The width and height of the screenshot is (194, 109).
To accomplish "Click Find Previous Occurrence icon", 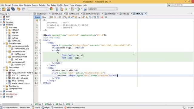I will 69,17.
